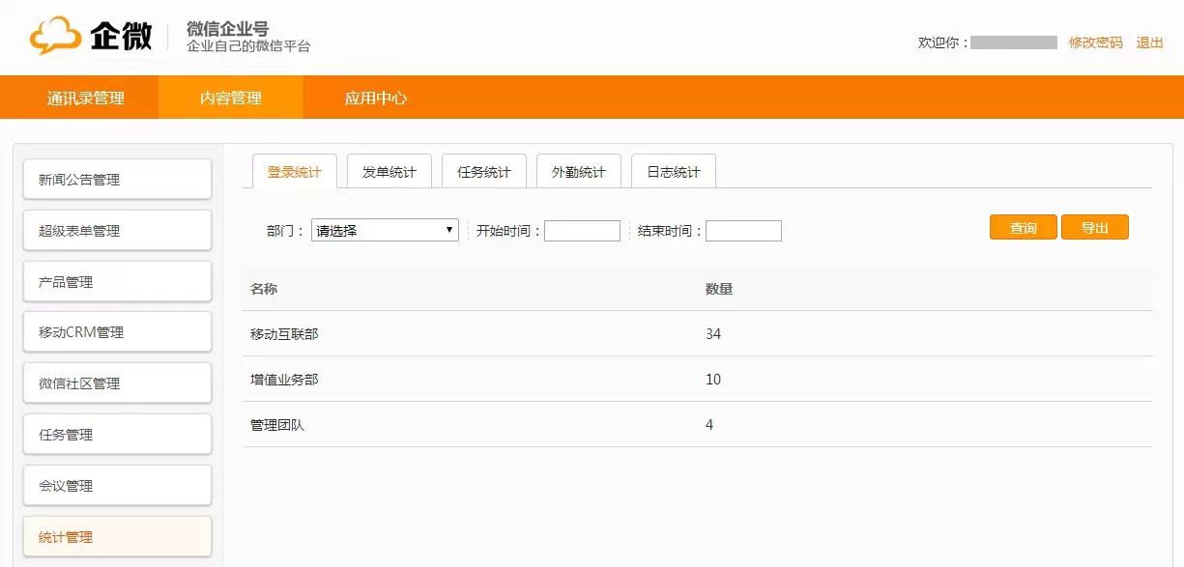Select 产品管理 from the sidebar

(117, 282)
